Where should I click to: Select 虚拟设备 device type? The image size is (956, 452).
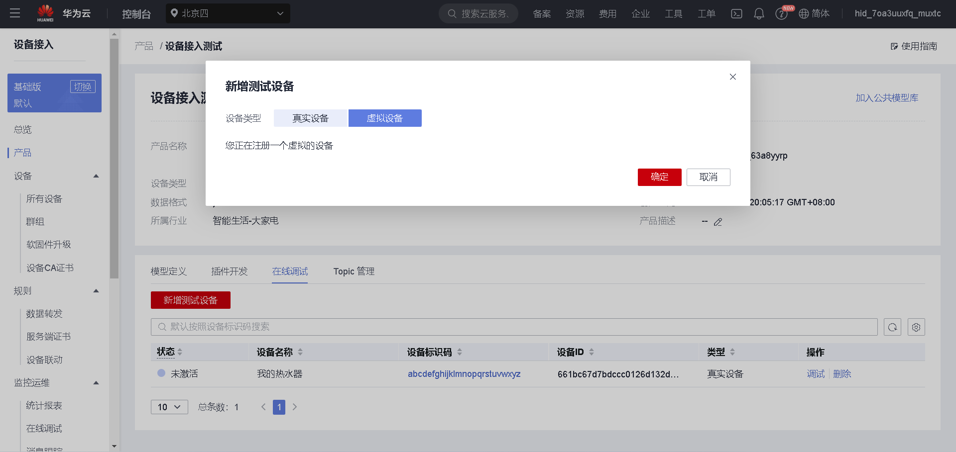click(x=385, y=118)
